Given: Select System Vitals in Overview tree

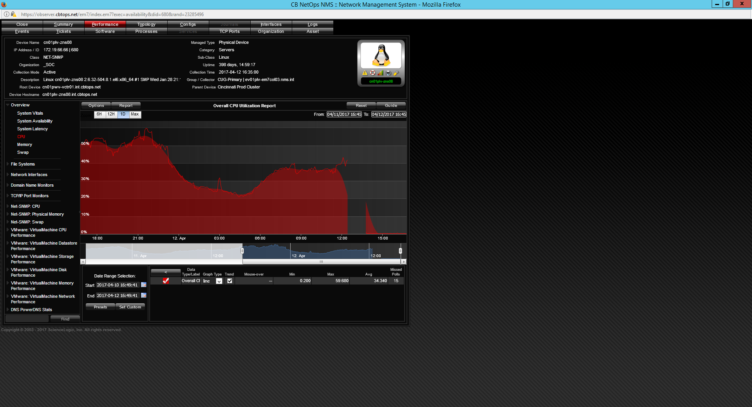Looking at the screenshot, I should [30, 113].
